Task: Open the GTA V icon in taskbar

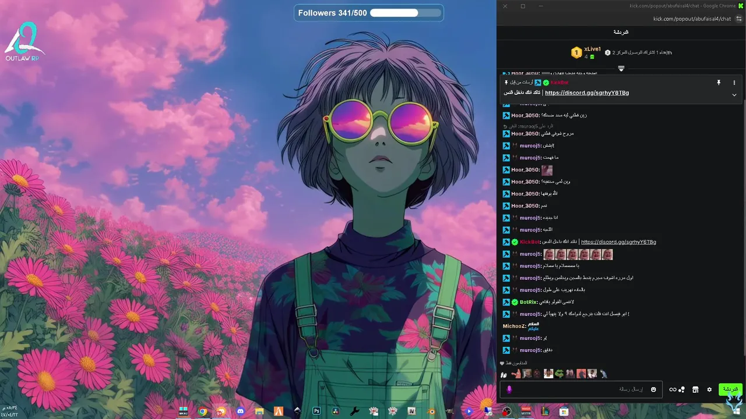Action: coord(412,411)
